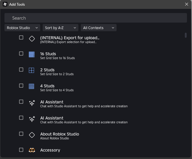
Task: Click the 2 Studs grid icon
Action: tap(32, 70)
